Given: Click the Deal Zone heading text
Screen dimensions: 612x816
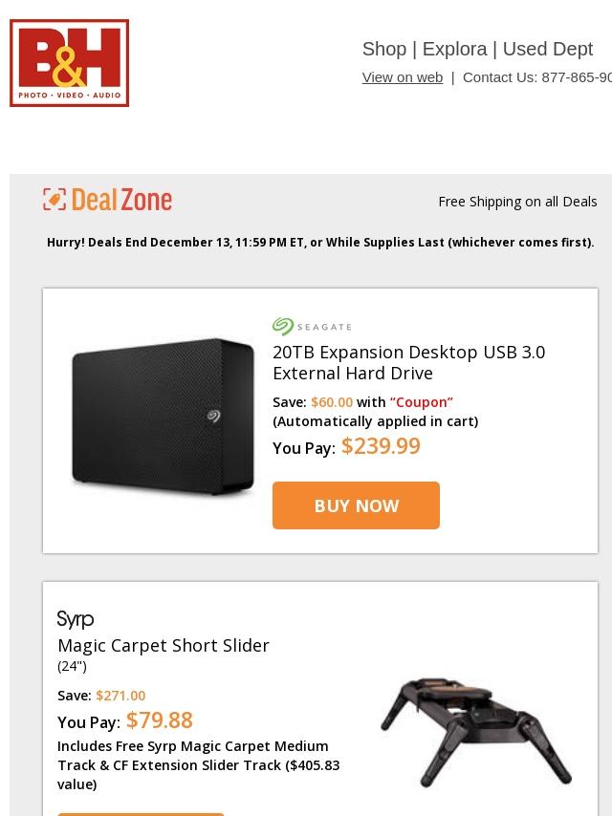Looking at the screenshot, I should (x=121, y=200).
